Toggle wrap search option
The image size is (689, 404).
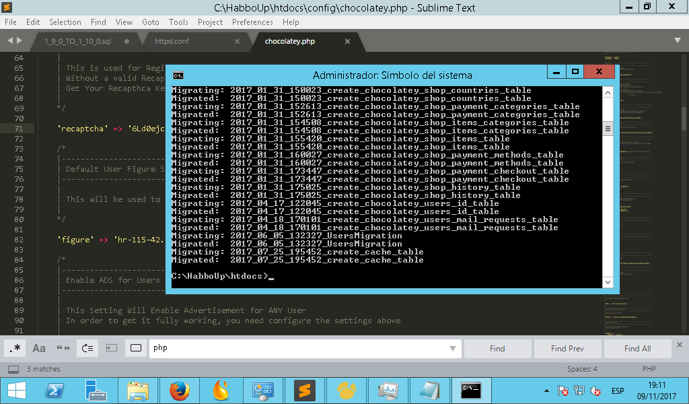pos(87,348)
